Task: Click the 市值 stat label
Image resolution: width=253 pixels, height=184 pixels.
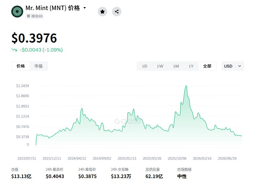Action: click(x=15, y=169)
